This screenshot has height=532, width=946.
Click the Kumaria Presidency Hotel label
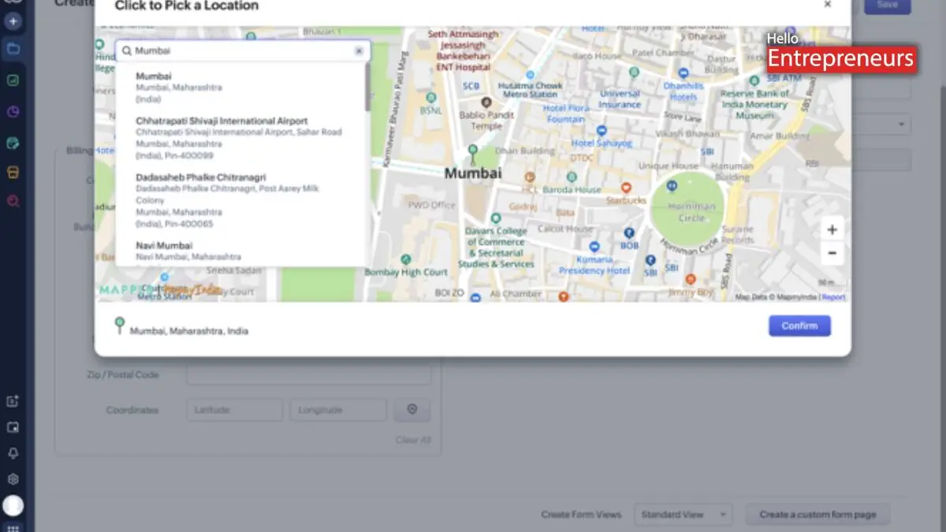pos(594,265)
